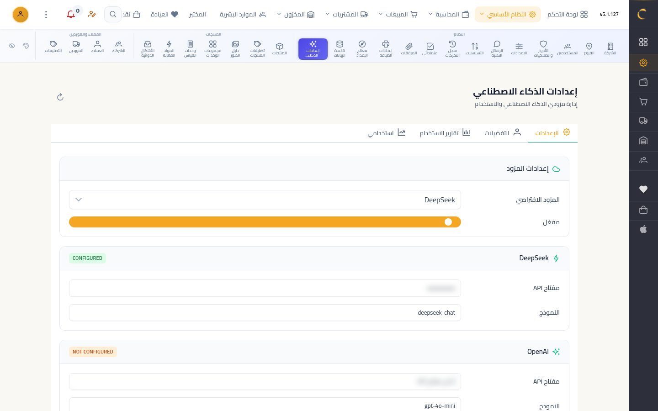Click the refresh icon beside page title
Viewport: 658px width, 411px height.
coord(60,97)
